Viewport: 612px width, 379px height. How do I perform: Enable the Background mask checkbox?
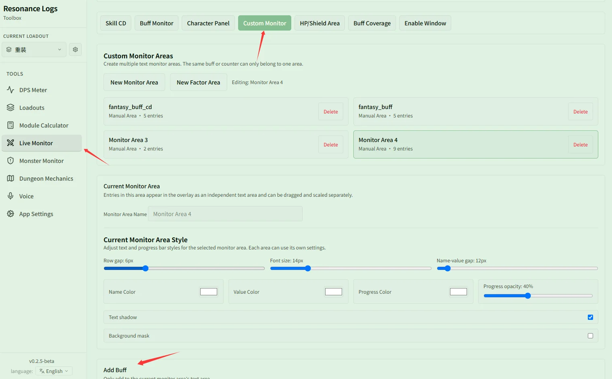[590, 336]
